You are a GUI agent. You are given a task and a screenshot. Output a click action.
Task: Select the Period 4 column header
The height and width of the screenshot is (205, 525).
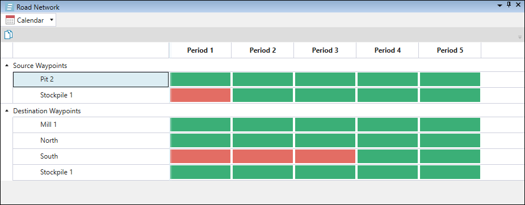pos(388,50)
